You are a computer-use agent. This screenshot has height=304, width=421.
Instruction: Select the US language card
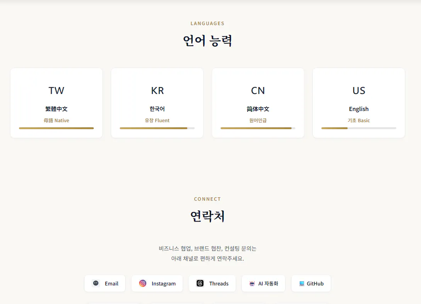pyautogui.click(x=358, y=102)
